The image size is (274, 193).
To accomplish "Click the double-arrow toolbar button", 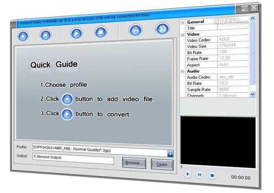I will tap(162, 29).
